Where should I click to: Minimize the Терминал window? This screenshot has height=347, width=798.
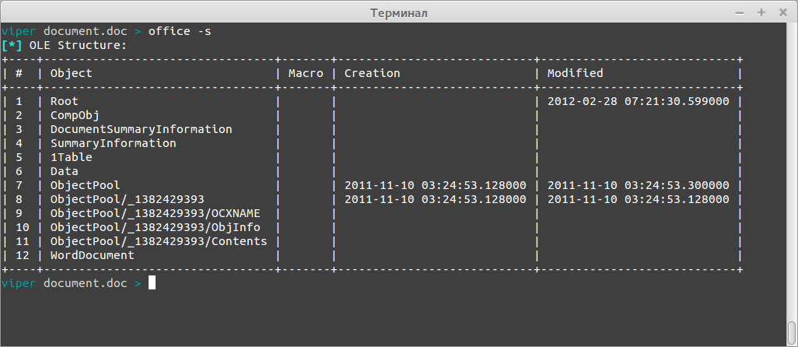(740, 12)
